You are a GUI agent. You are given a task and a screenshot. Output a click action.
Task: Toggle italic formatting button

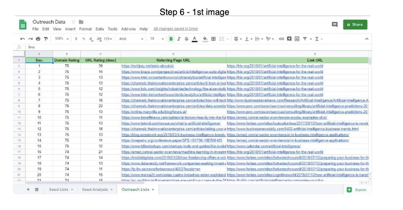pos(179,39)
